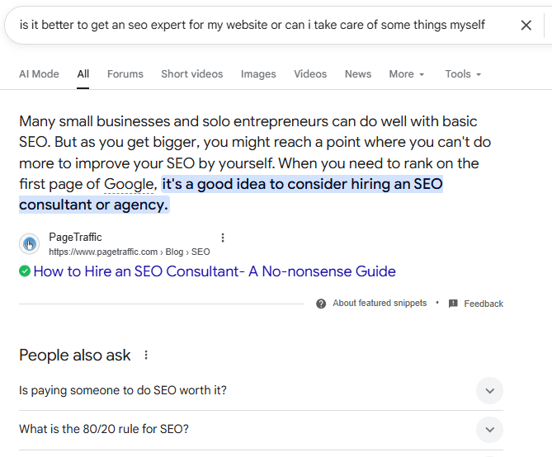The height and width of the screenshot is (457, 552).
Task: Open the More dropdown in search filters
Action: click(407, 74)
